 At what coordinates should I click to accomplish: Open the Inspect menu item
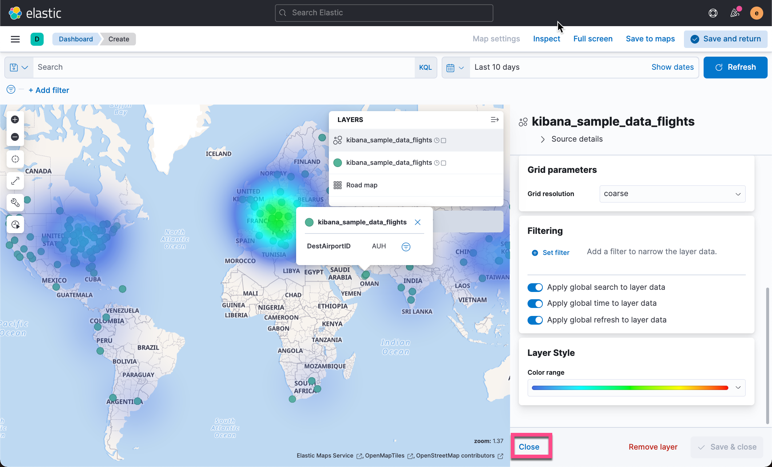pos(546,39)
